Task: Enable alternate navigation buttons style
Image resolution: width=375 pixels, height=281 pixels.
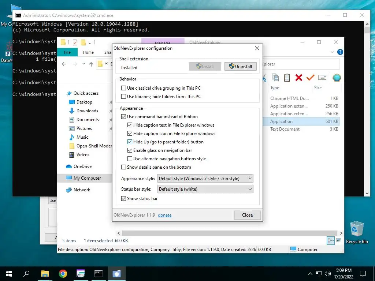Action: (x=130, y=159)
